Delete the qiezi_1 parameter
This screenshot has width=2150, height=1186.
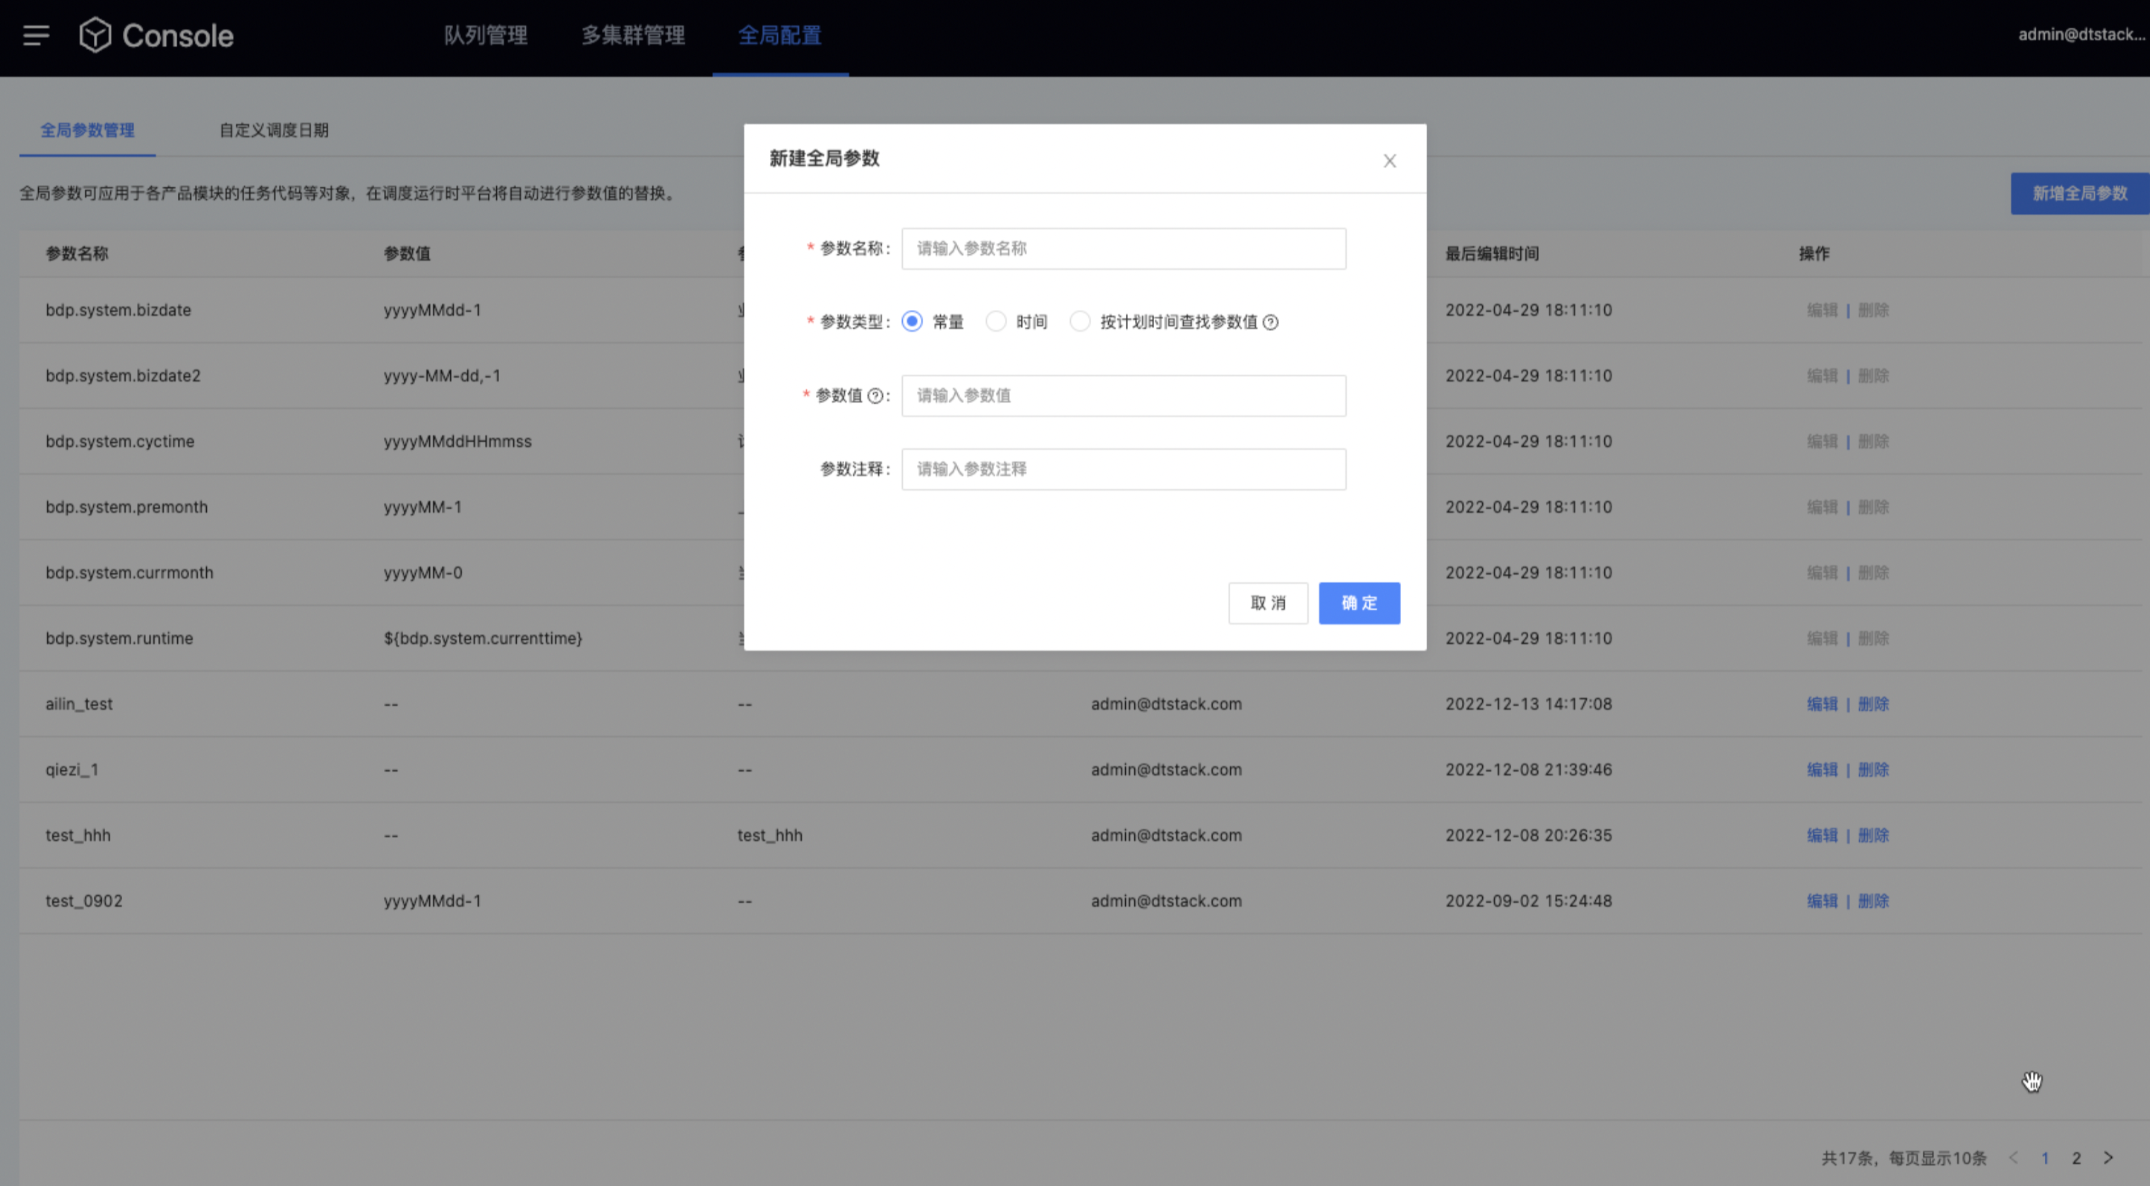coord(1873,769)
